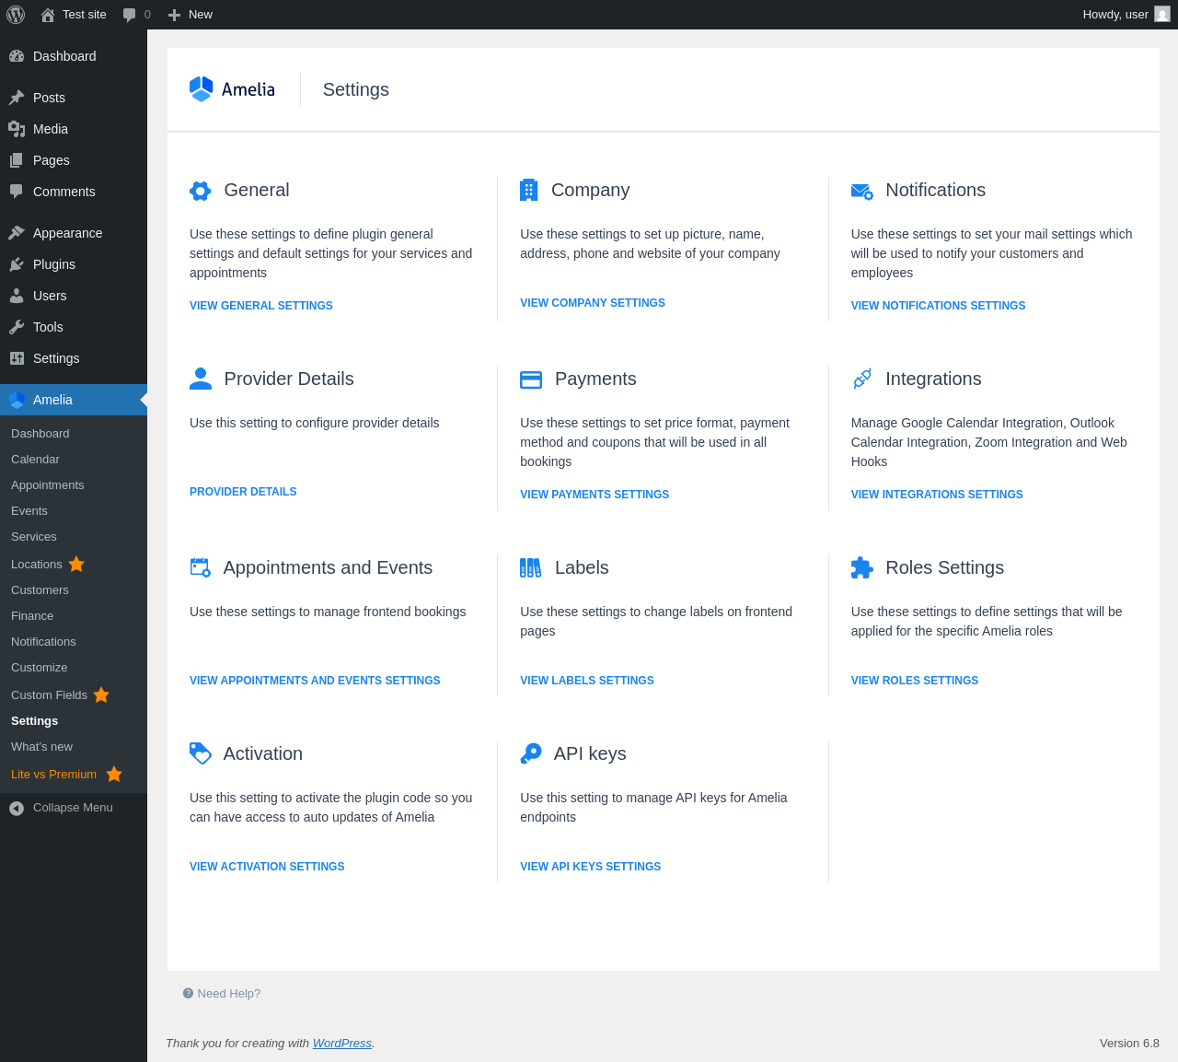Open Pages in the sidebar
This screenshot has width=1178, height=1062.
(x=74, y=160)
